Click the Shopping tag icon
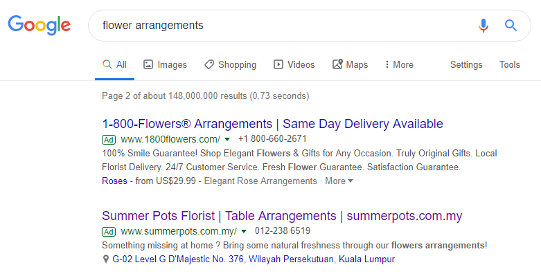Viewport: 541px width, 274px height. click(209, 64)
